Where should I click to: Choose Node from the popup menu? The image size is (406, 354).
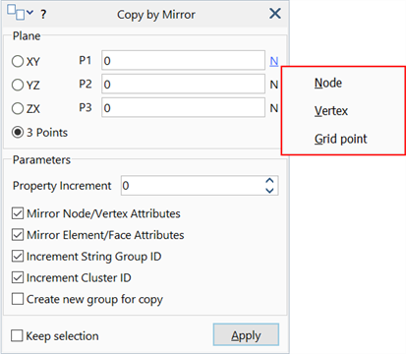[x=328, y=83]
